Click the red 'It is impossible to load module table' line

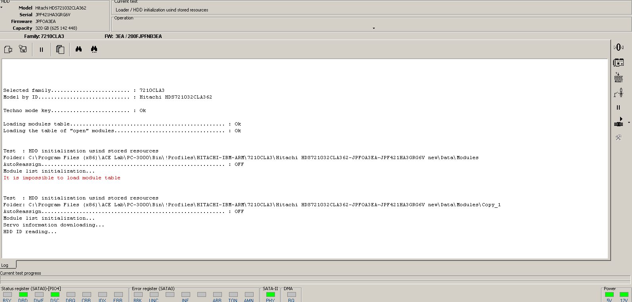tap(62, 178)
